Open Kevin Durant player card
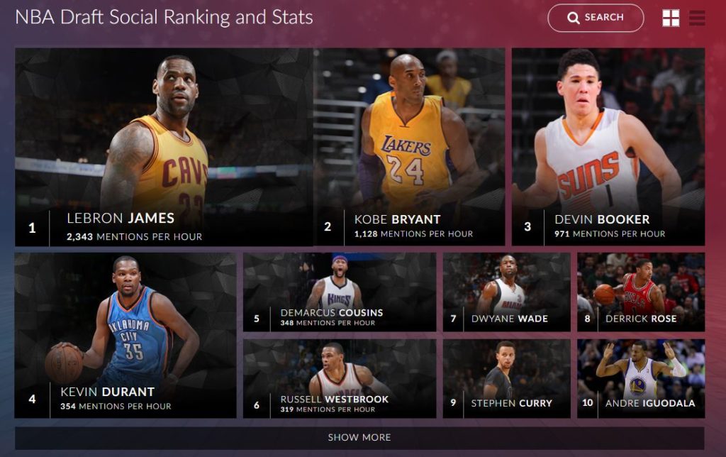This screenshot has height=457, width=726. coord(125,336)
